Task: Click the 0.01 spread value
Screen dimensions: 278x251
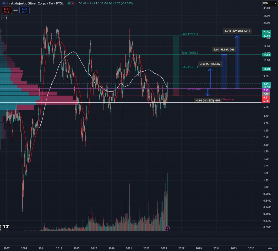Action: (x=16, y=10)
